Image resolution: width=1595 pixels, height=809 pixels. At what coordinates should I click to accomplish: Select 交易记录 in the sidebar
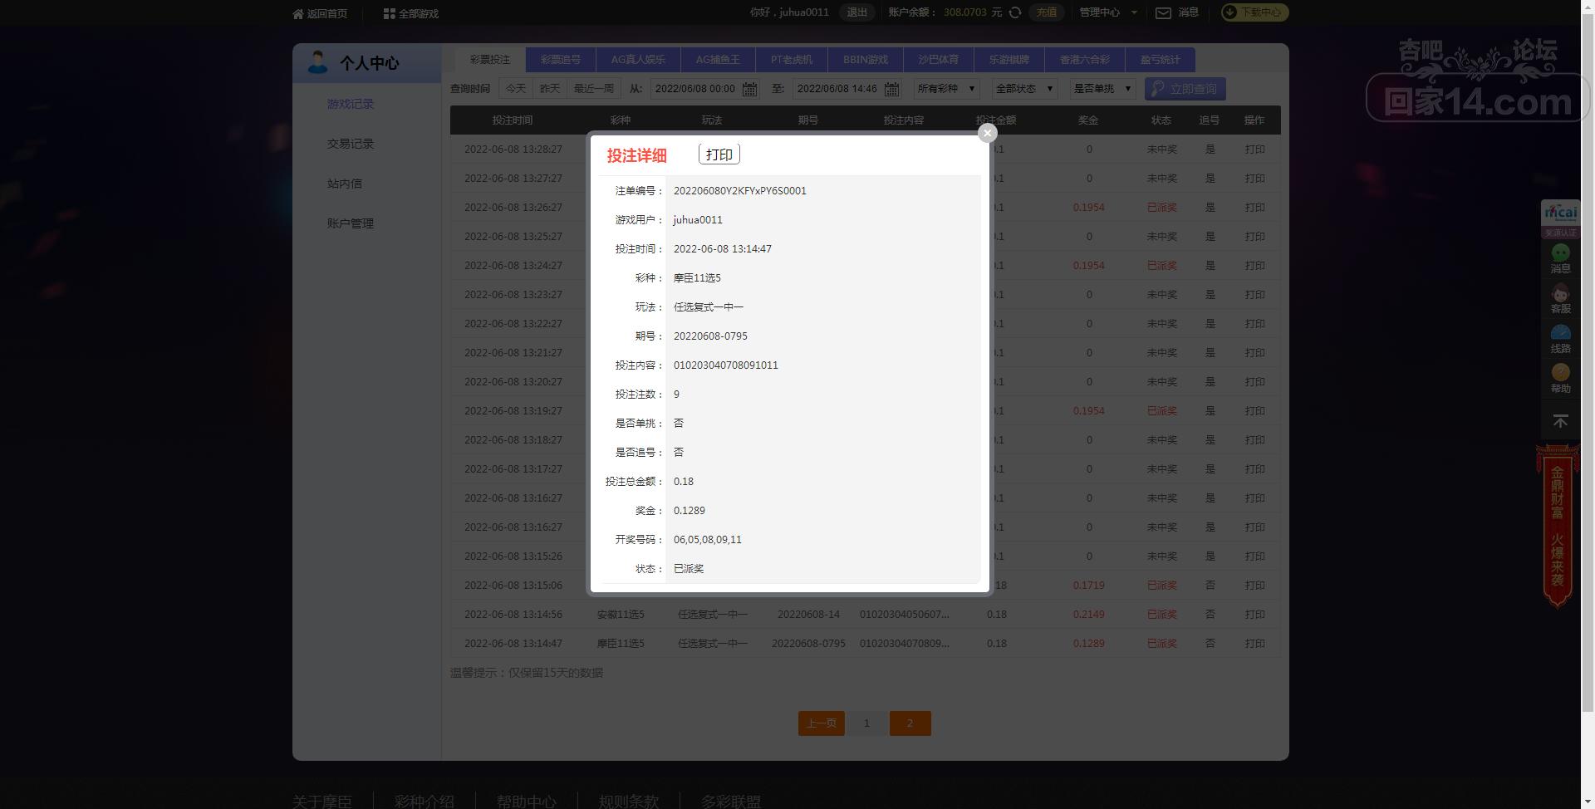click(x=351, y=144)
